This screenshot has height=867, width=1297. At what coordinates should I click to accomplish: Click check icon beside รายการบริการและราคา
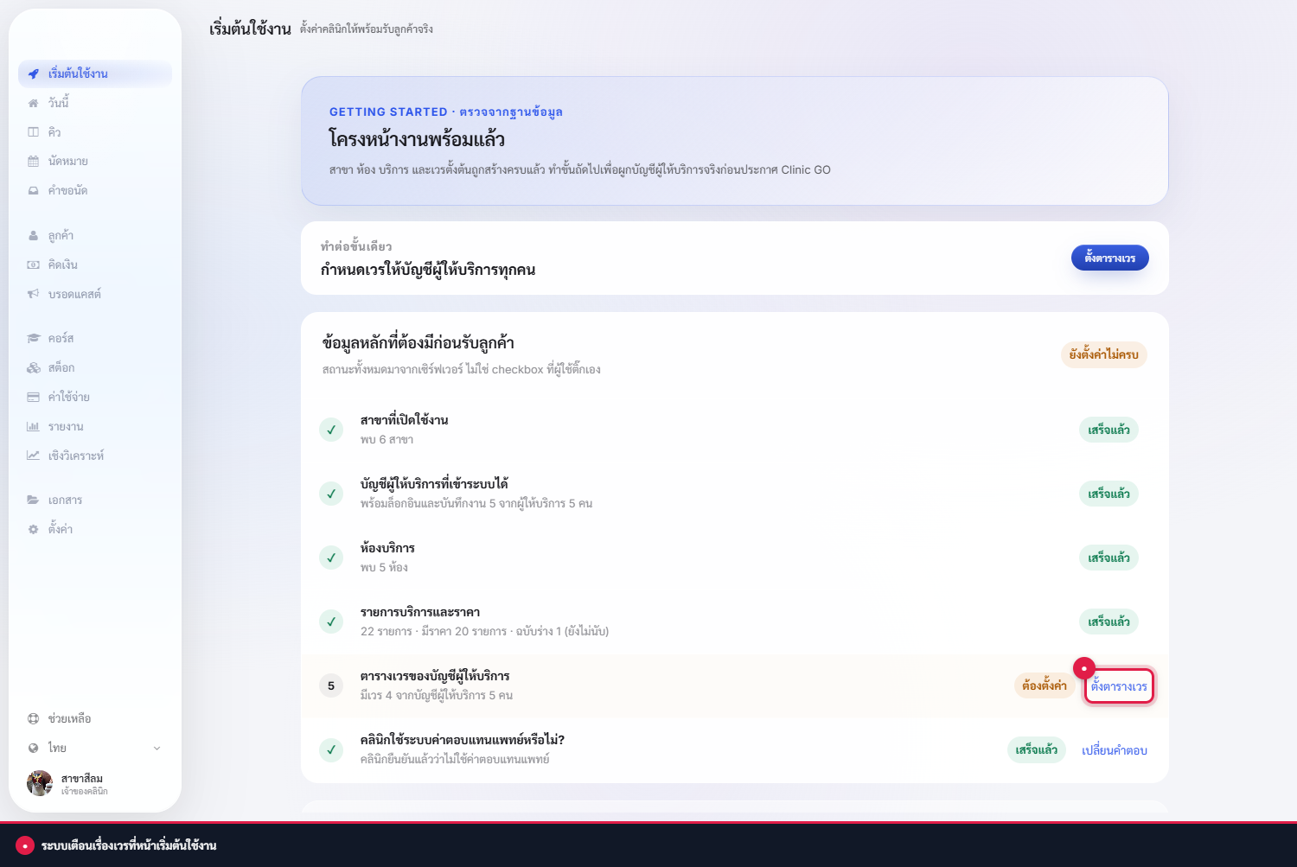tap(331, 622)
